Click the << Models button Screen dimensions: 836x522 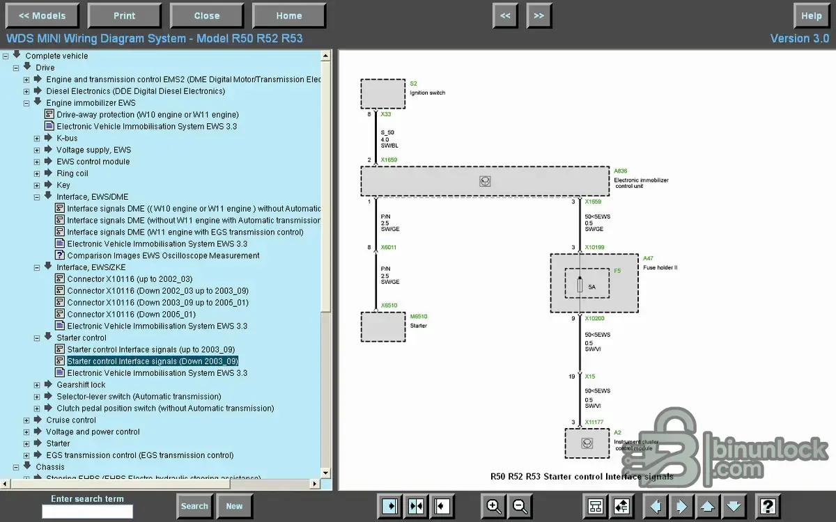pos(42,15)
